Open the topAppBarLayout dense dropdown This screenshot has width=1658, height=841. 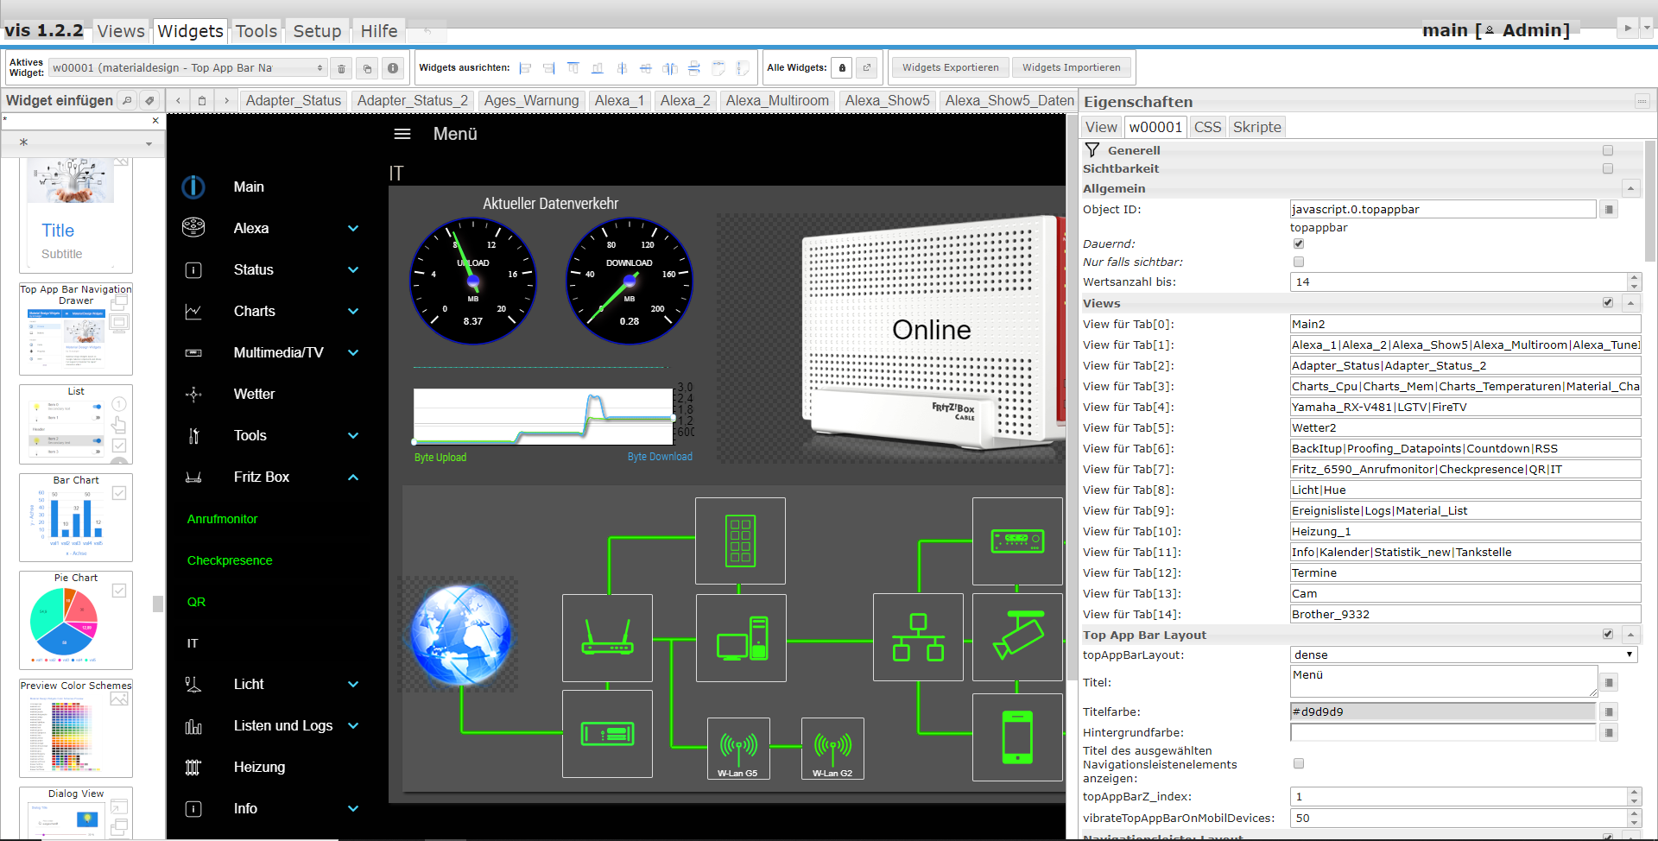pyautogui.click(x=1464, y=654)
